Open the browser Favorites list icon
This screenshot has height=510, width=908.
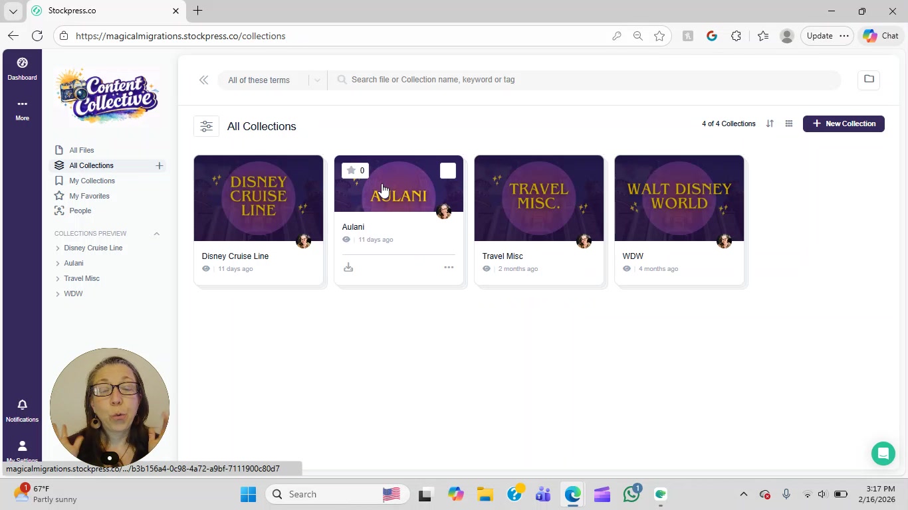(x=763, y=36)
